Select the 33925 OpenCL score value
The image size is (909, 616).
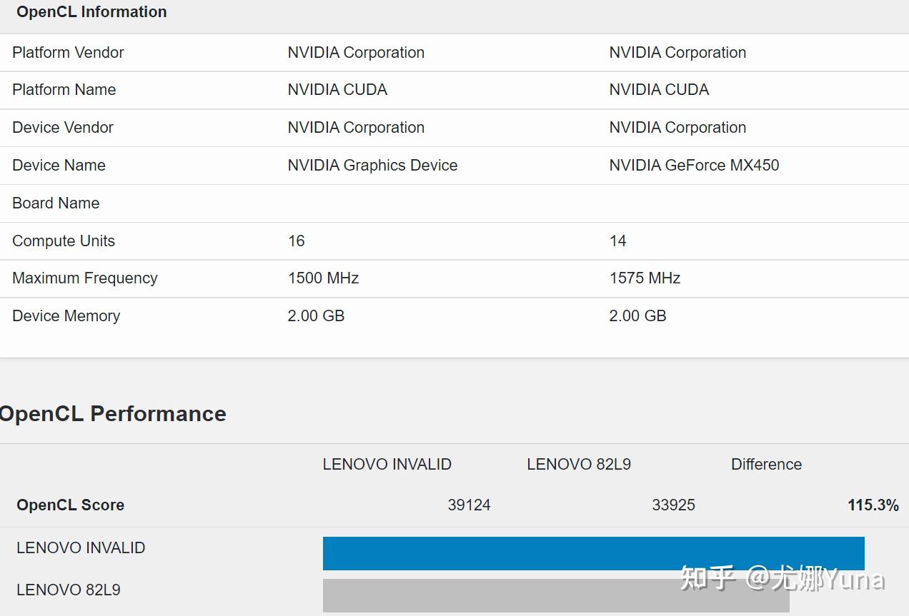pos(673,505)
